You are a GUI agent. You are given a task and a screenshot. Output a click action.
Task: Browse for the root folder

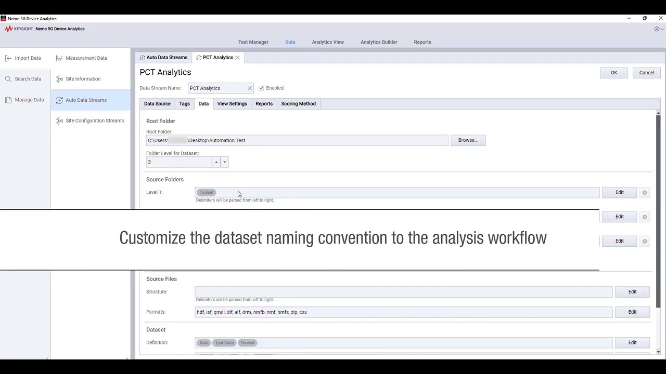(x=468, y=140)
